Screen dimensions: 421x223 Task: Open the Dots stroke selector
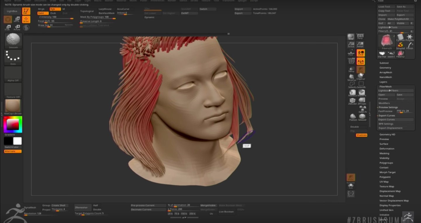(13, 57)
